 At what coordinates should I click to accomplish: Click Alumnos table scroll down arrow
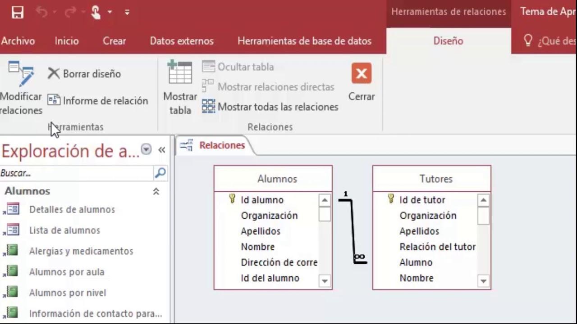click(325, 281)
